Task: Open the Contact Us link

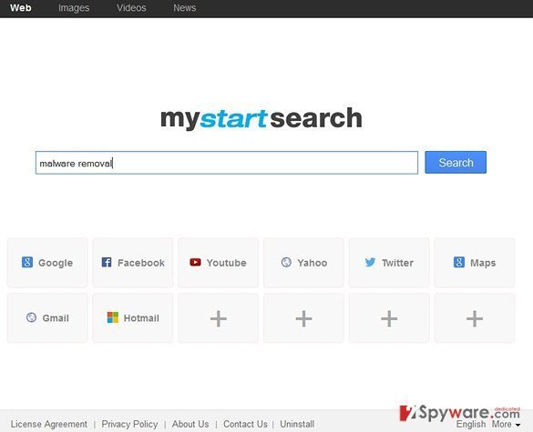Action: pos(245,424)
